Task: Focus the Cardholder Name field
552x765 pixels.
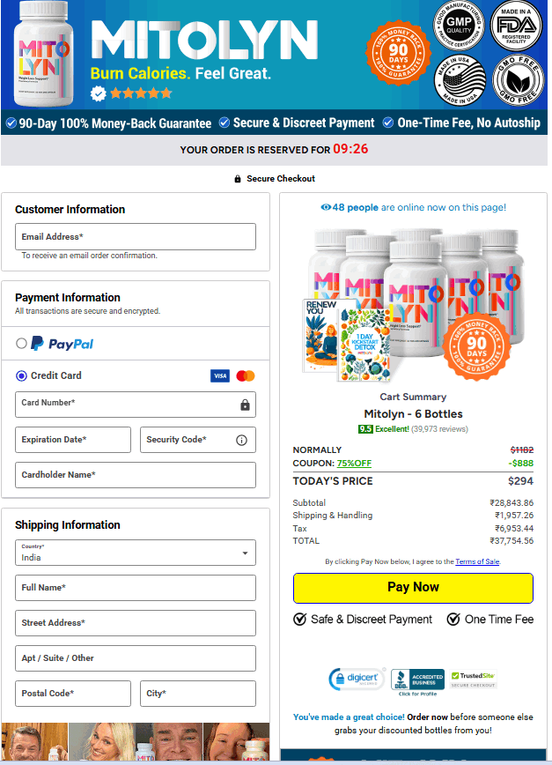Action: click(136, 475)
